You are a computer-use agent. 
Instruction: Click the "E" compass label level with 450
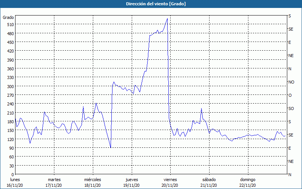point(290,42)
